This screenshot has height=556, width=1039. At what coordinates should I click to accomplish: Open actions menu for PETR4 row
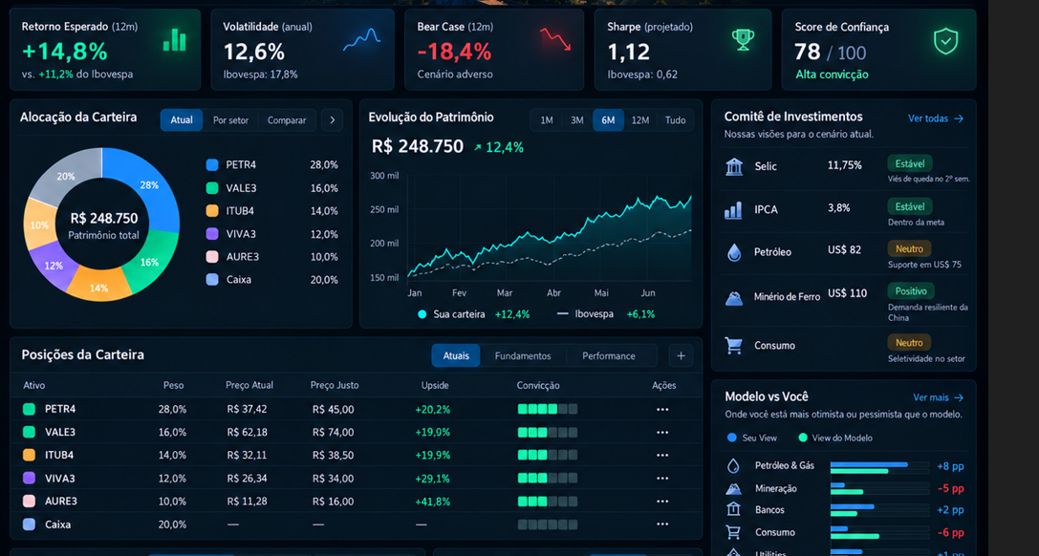tap(662, 410)
